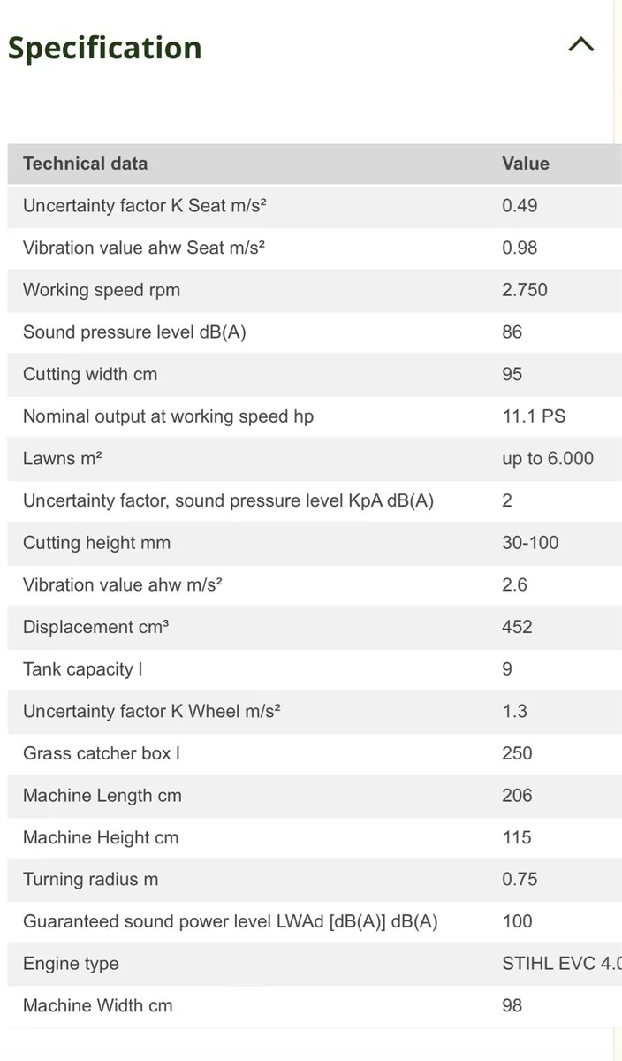Image resolution: width=622 pixels, height=1061 pixels.
Task: Click the Uncertainty factor K Wheel row
Action: pyautogui.click(x=315, y=711)
